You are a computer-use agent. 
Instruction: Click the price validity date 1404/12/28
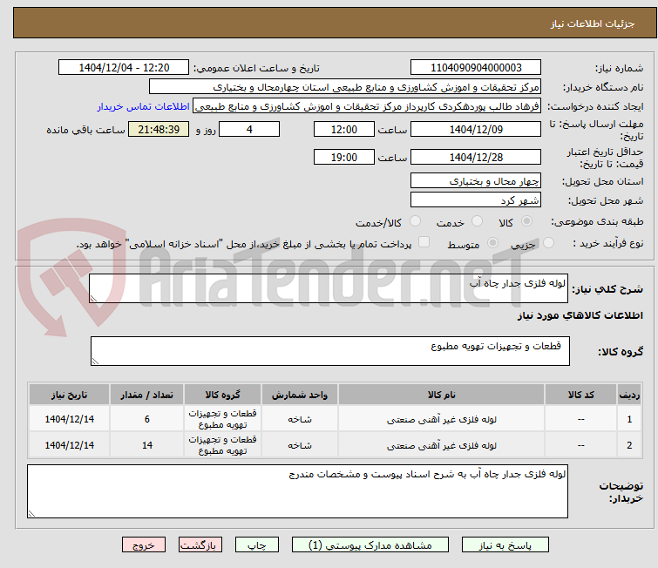[x=476, y=157]
